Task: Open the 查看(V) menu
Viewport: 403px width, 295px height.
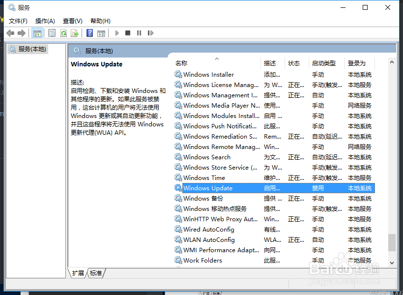Action: (x=72, y=21)
